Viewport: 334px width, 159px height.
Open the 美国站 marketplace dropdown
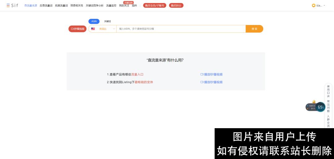(102, 29)
